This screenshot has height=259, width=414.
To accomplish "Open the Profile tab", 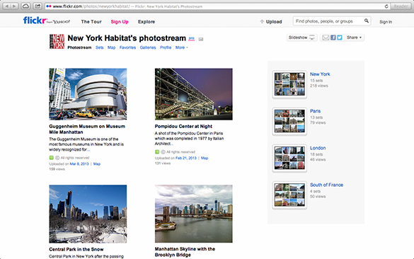I will (166, 47).
